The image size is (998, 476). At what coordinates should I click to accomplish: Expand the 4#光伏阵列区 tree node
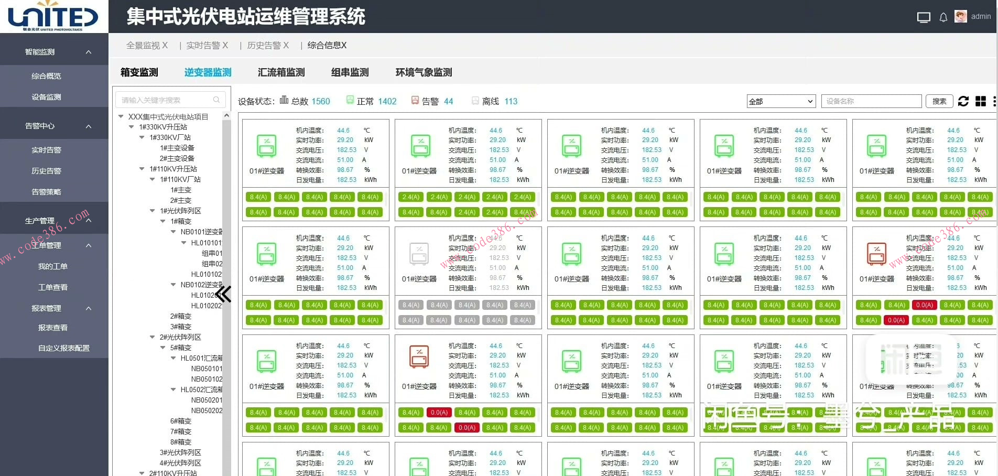click(x=180, y=463)
